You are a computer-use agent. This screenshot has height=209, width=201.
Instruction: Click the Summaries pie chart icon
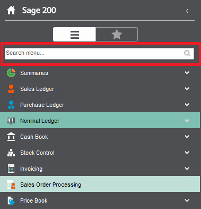click(11, 73)
